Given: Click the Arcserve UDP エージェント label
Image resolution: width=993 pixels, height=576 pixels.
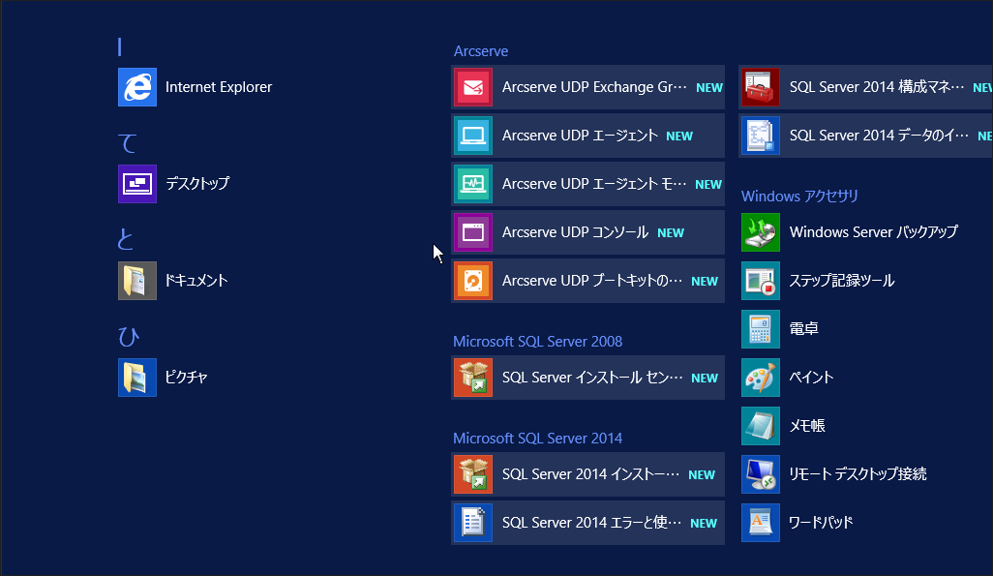Looking at the screenshot, I should pos(580,136).
